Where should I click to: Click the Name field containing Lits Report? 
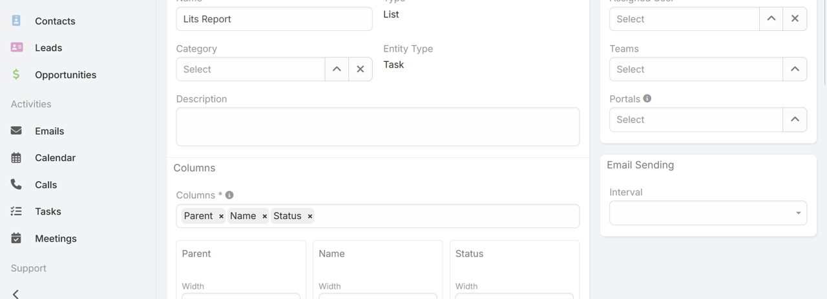(274, 19)
